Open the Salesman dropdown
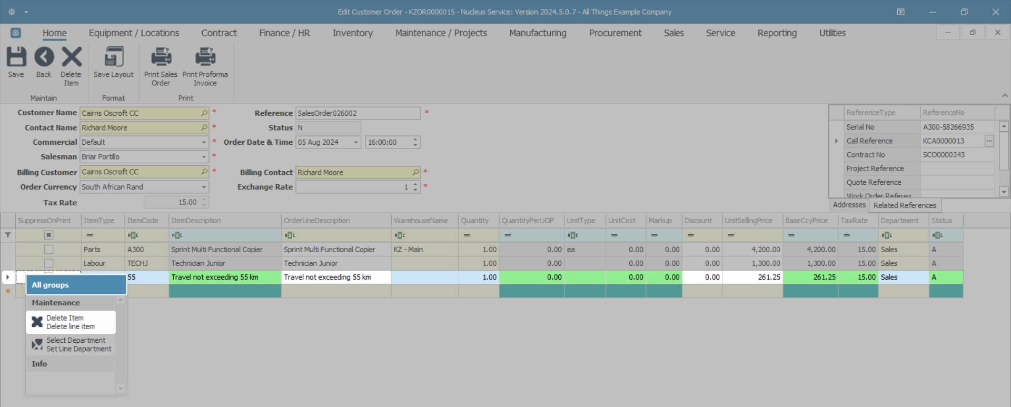This screenshot has width=1011, height=407. pos(204,157)
